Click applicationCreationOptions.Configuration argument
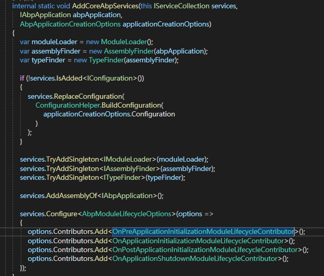Viewport: 324px width, 276px height. tap(109, 114)
